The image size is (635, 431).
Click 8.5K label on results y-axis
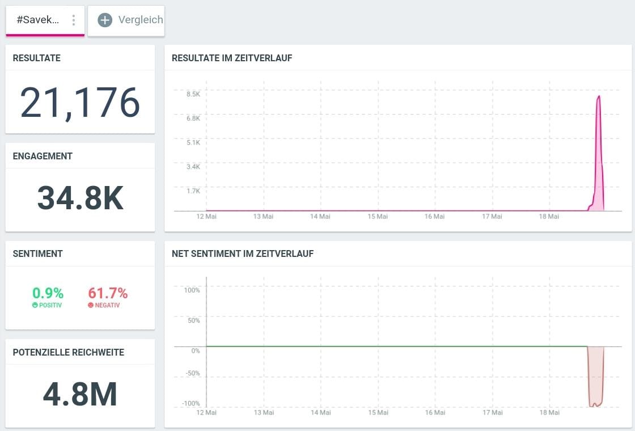193,94
